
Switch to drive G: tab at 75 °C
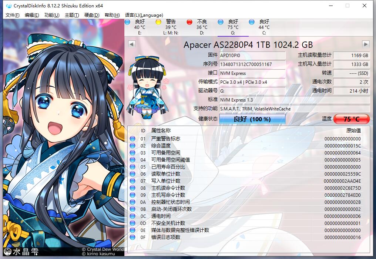[232, 26]
